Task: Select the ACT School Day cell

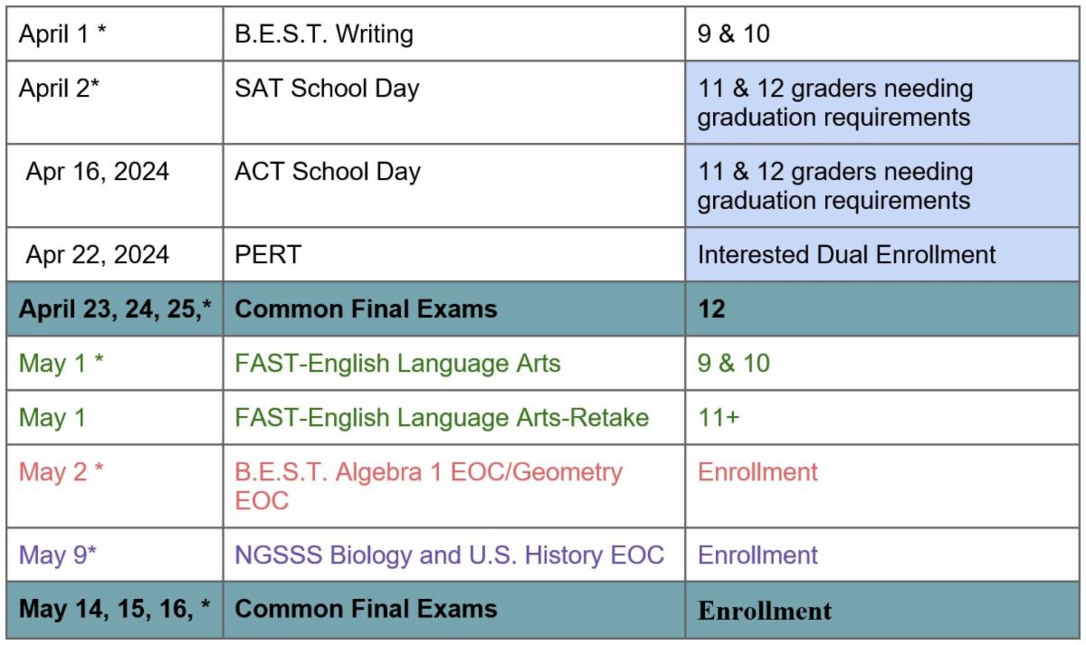Action: coord(328,172)
